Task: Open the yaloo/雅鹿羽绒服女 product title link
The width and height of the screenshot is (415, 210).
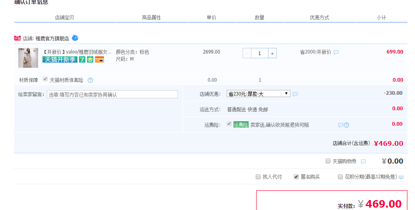Action: 77,52
